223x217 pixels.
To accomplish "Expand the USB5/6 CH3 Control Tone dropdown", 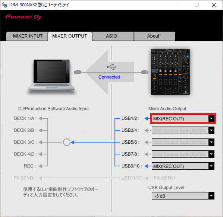I will coord(183,142).
